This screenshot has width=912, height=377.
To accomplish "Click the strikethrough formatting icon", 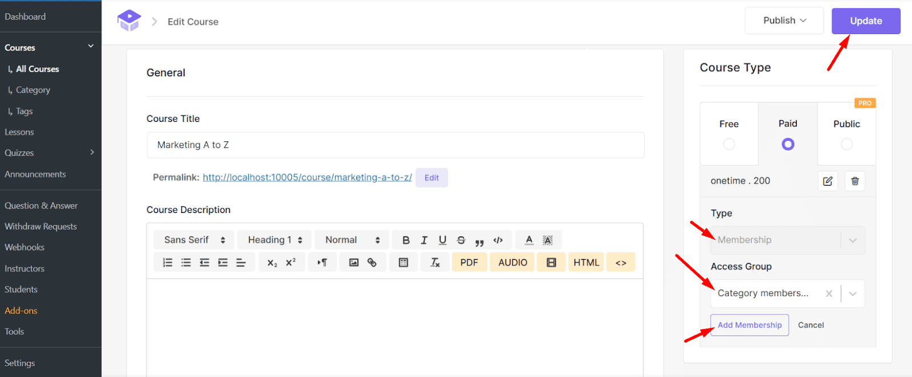I will pos(461,240).
